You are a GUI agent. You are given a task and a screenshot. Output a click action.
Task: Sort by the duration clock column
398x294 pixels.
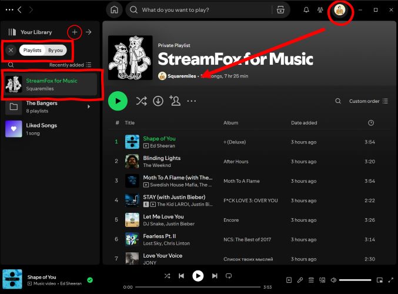(x=371, y=123)
